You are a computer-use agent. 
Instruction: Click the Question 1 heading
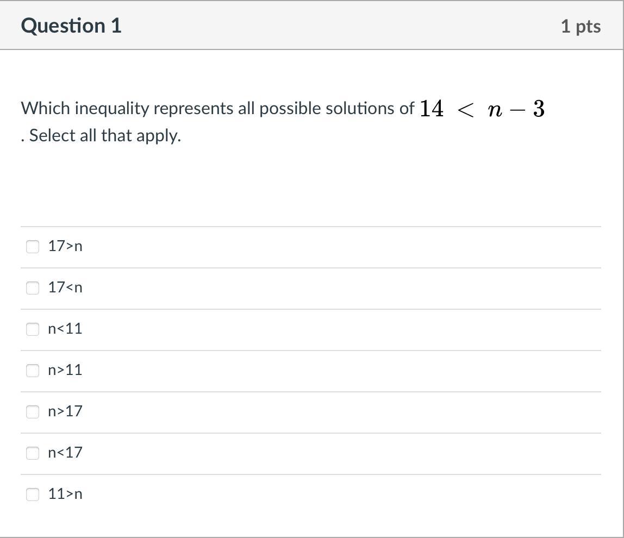click(x=71, y=26)
